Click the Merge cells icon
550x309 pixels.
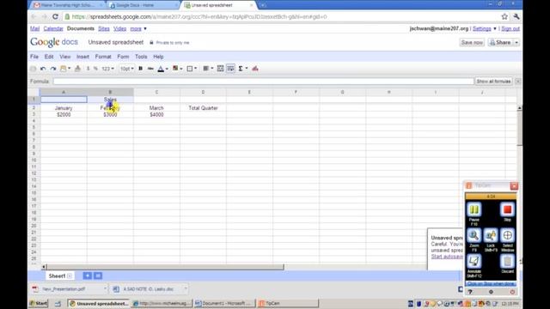(x=220, y=69)
